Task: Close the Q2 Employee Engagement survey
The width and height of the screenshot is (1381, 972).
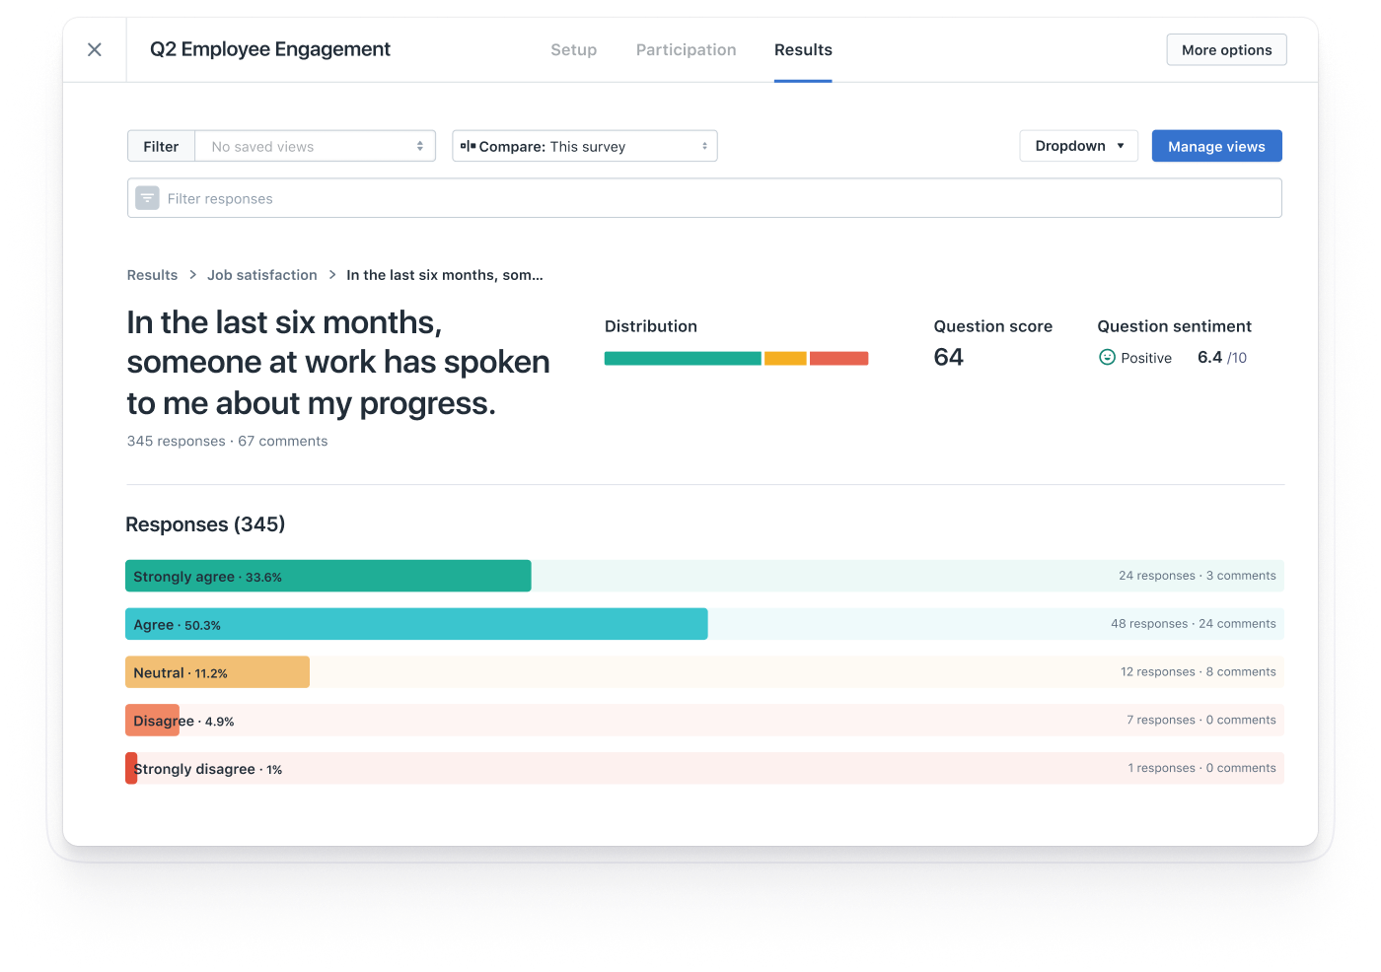Action: tap(95, 49)
